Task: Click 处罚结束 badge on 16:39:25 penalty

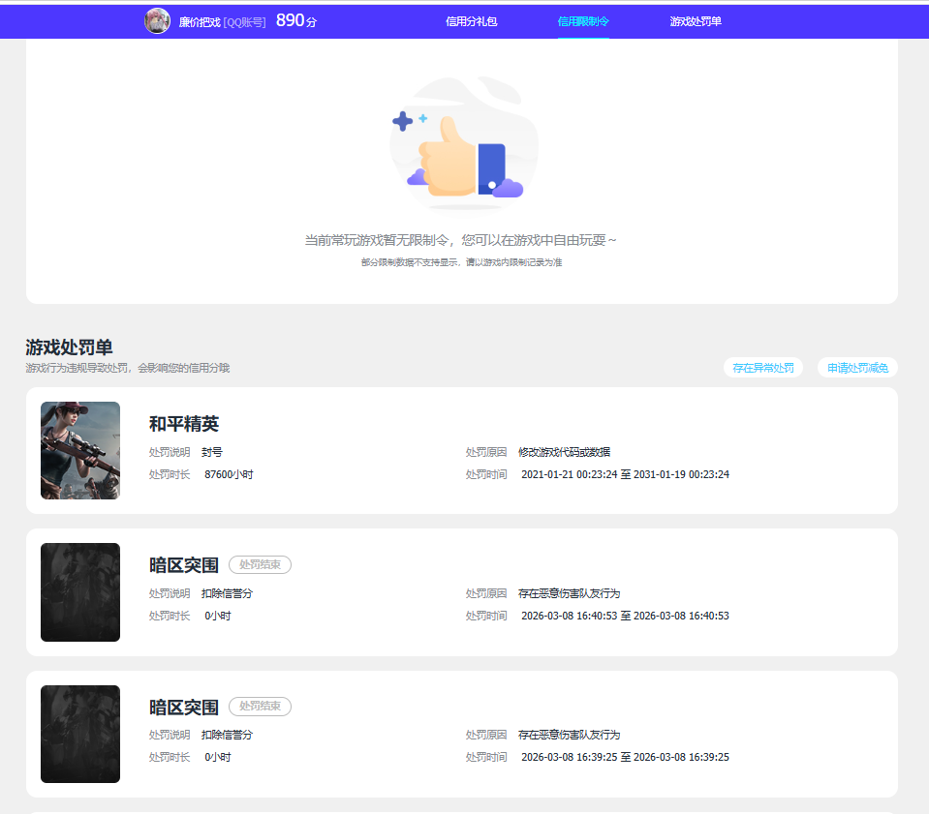Action: [260, 707]
